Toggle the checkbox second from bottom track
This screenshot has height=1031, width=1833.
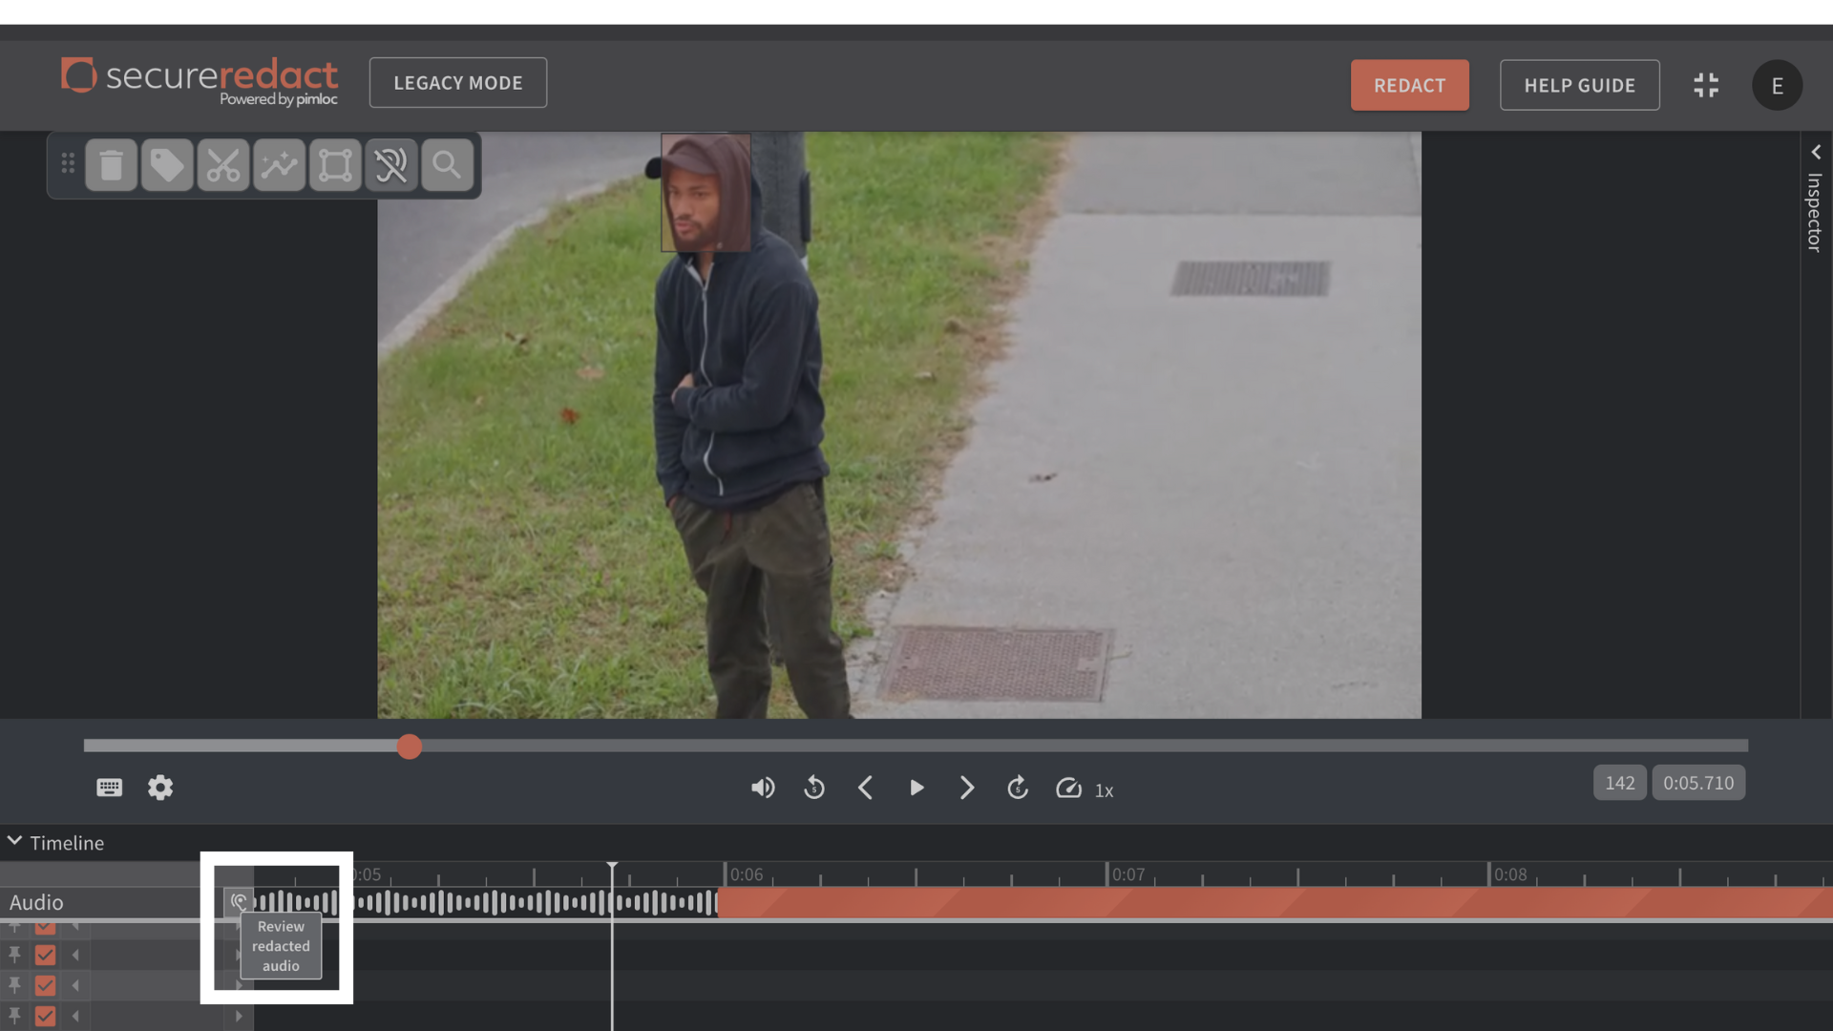(x=45, y=985)
